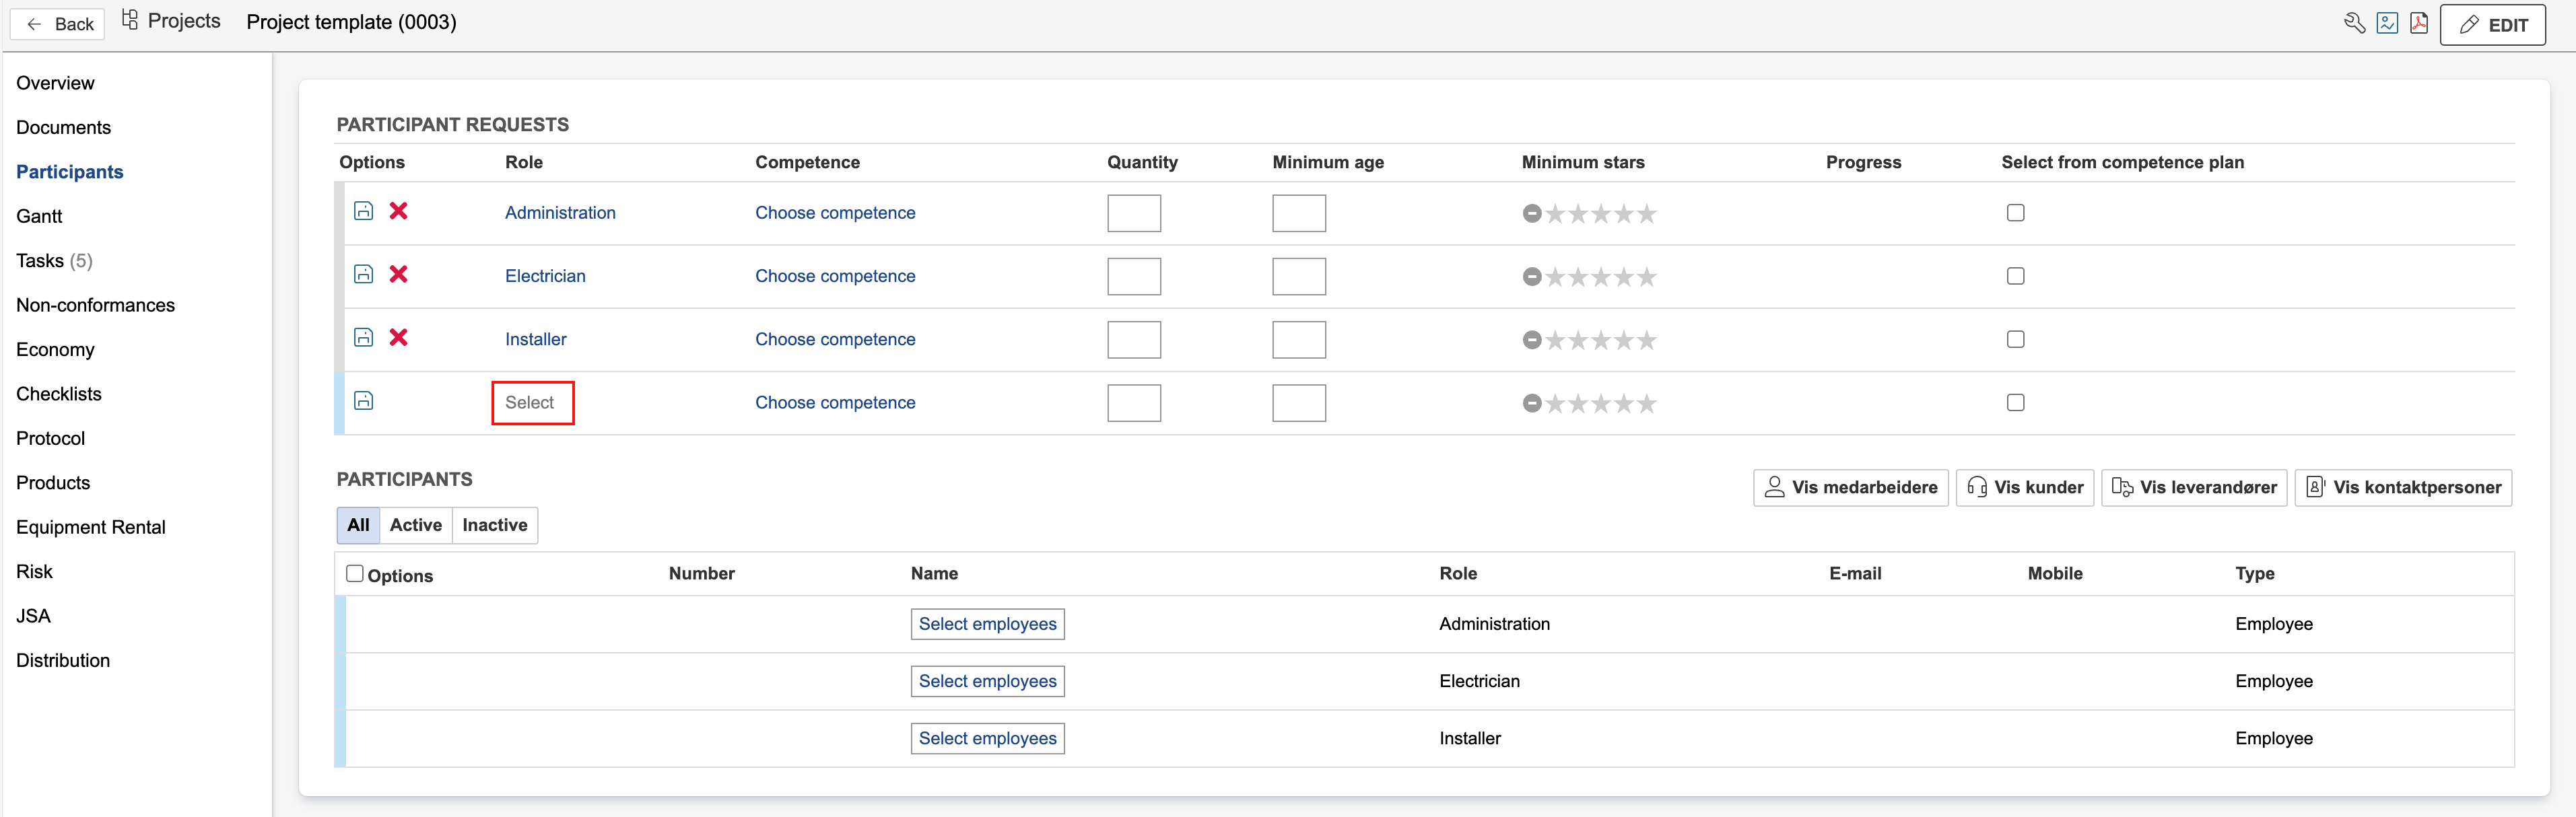Viewport: 2576px width, 817px height.
Task: Open Gantt in the left sidebar
Action: click(x=39, y=216)
